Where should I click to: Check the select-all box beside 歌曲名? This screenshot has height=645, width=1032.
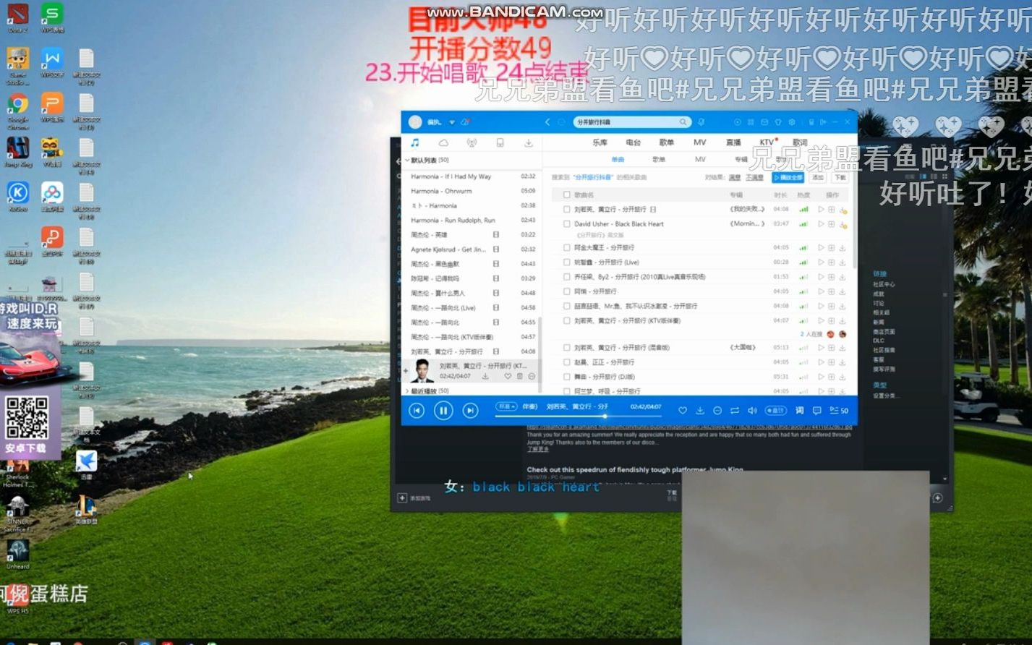[566, 195]
